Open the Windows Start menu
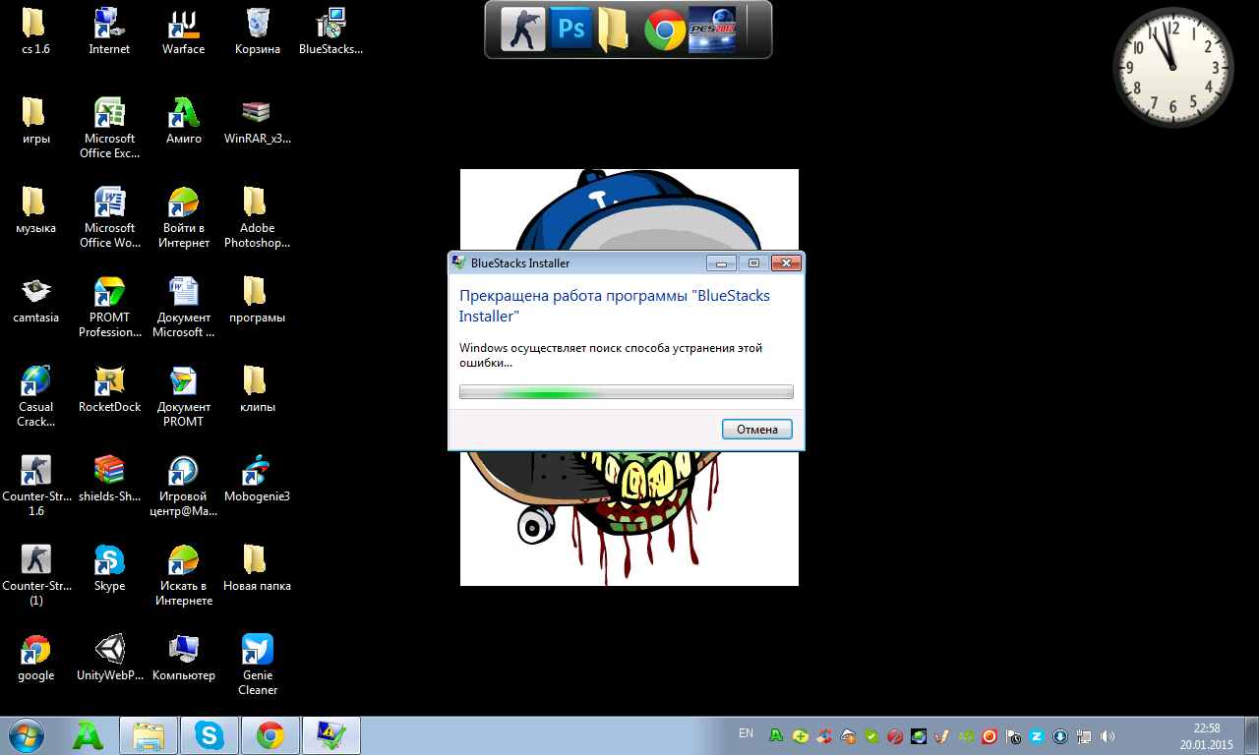Screen dimensions: 1259x755 pos(25,735)
